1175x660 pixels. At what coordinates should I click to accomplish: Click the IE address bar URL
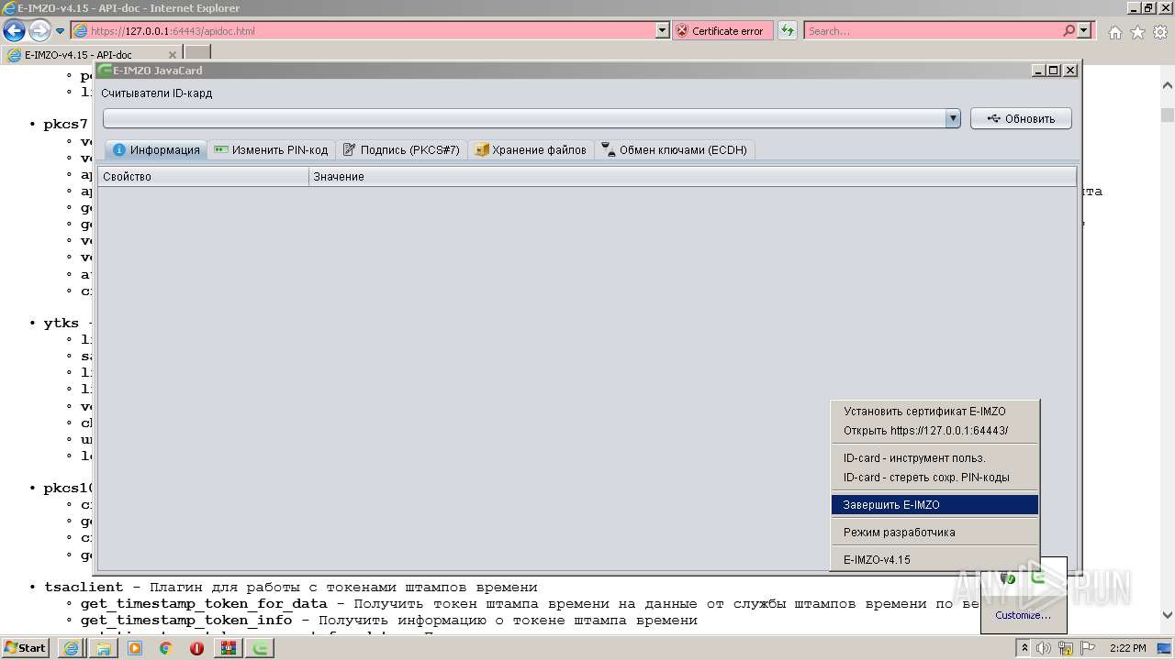(x=173, y=31)
